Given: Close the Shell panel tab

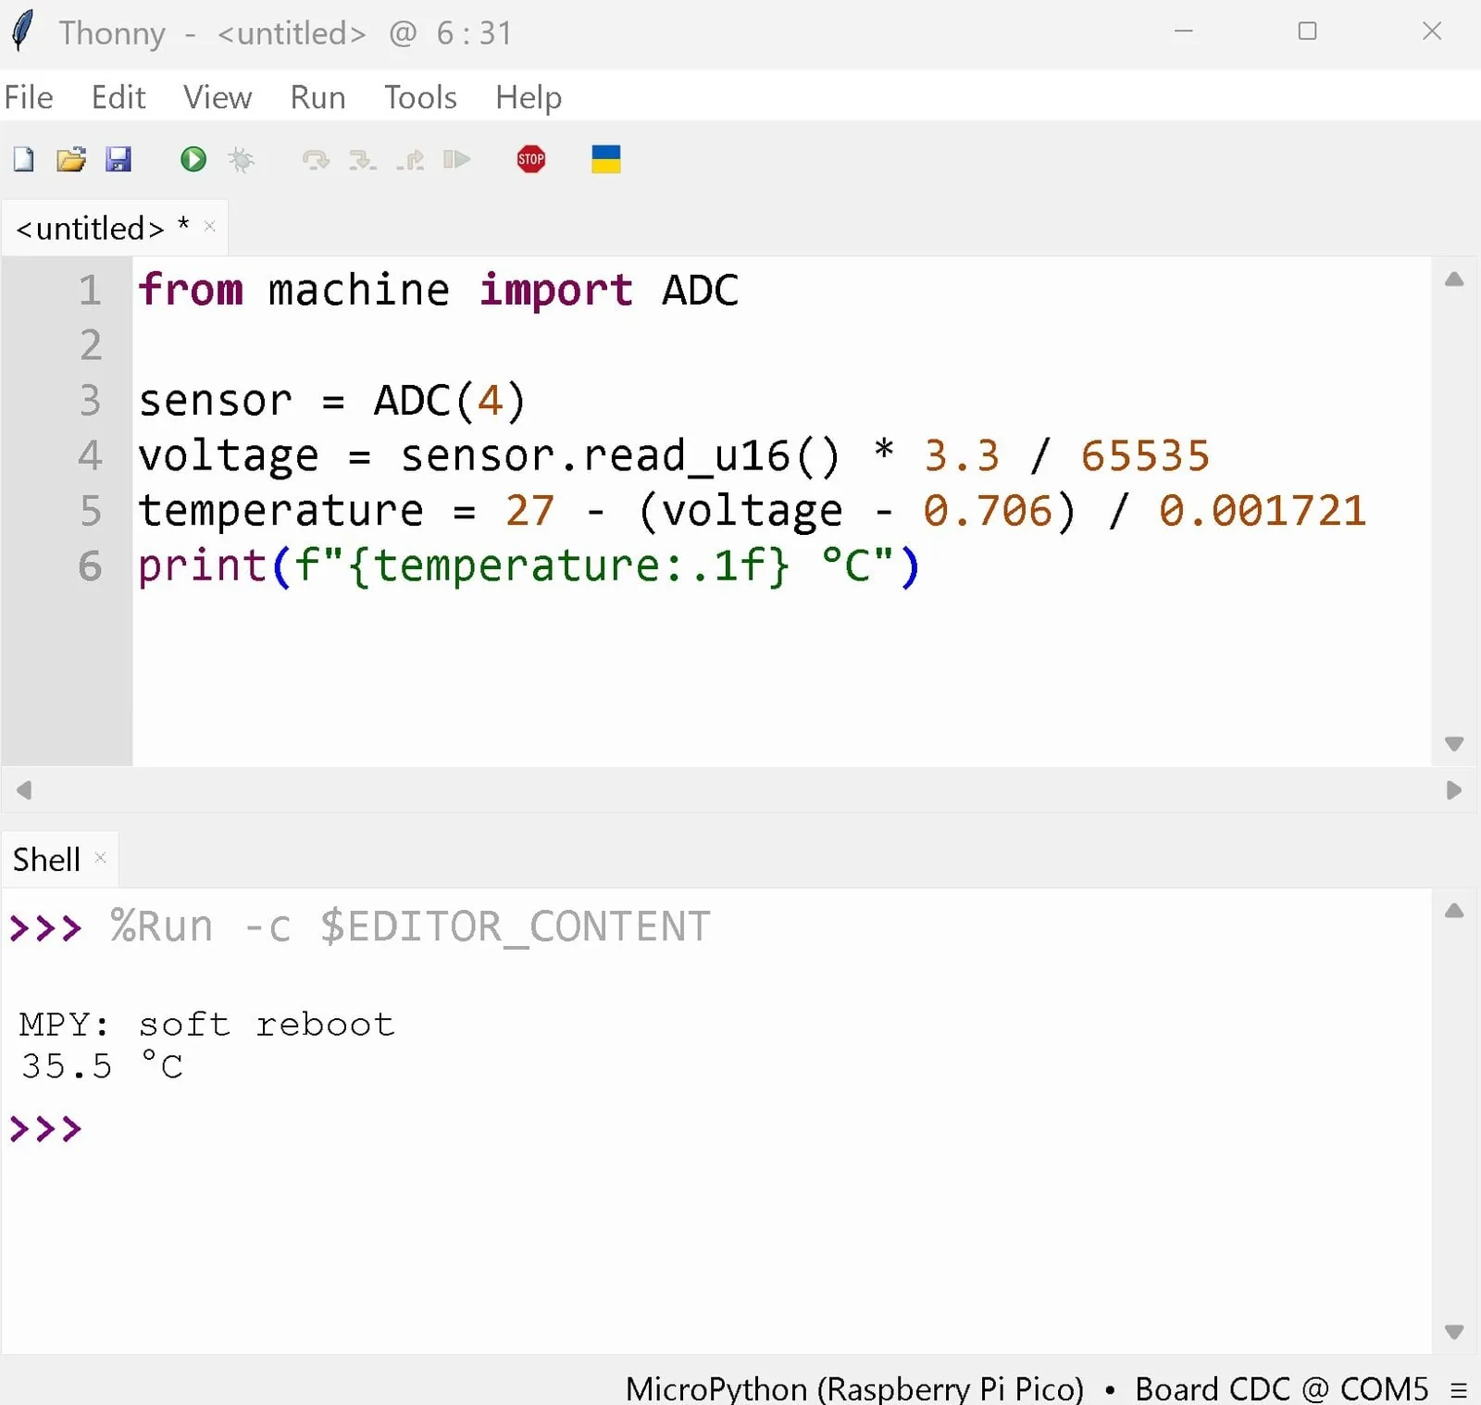Looking at the screenshot, I should tap(101, 857).
